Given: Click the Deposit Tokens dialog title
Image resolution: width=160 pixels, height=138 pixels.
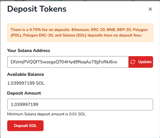Looking at the screenshot, I should (x=37, y=9).
